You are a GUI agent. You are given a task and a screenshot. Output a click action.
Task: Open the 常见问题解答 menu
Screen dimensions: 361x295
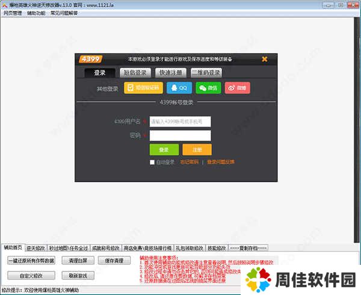(64, 13)
